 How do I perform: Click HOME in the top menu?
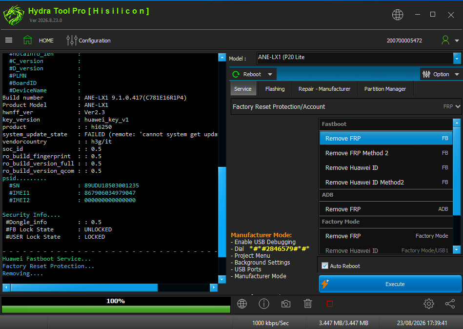tap(46, 41)
